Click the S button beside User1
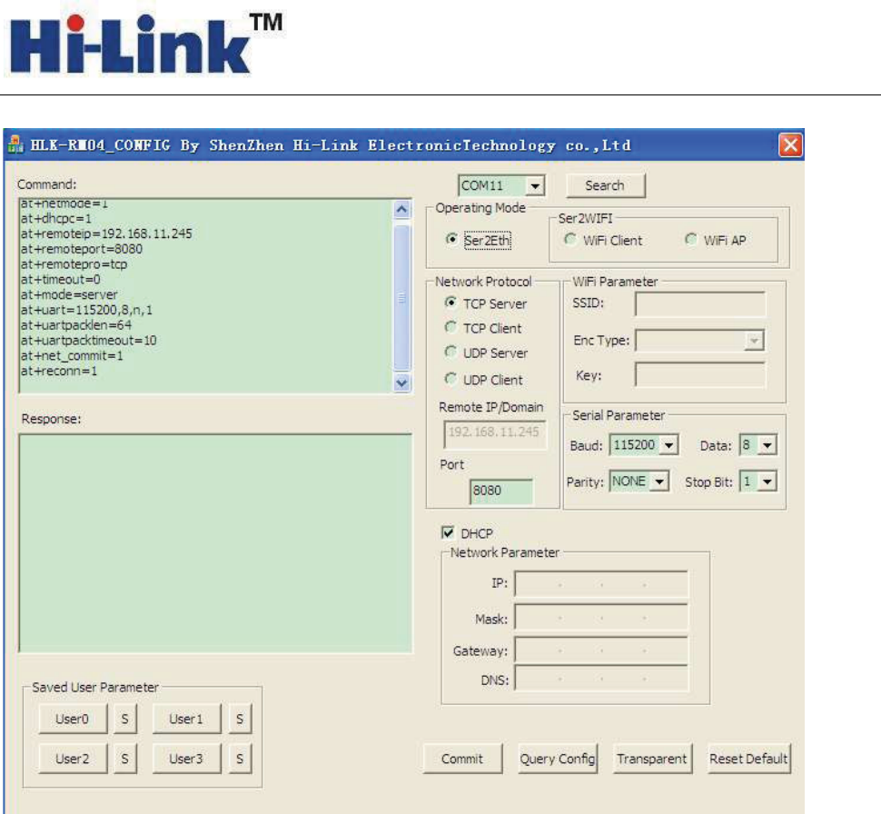The image size is (881, 814). point(240,719)
